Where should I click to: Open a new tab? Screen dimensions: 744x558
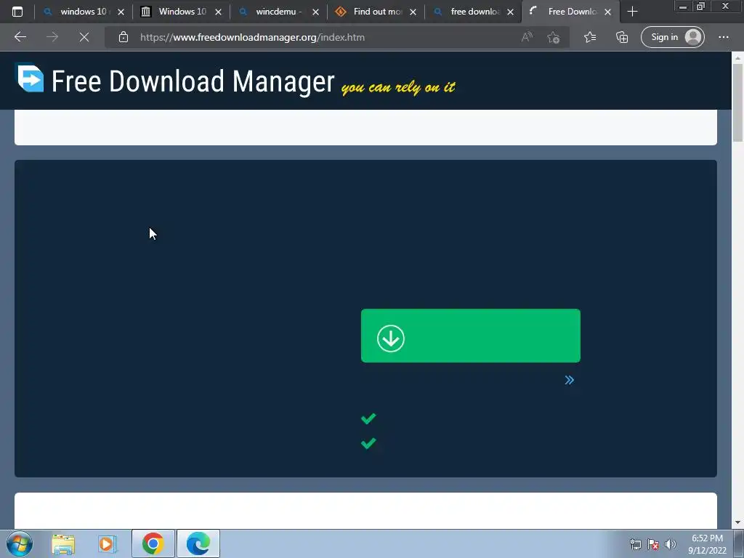pos(632,12)
